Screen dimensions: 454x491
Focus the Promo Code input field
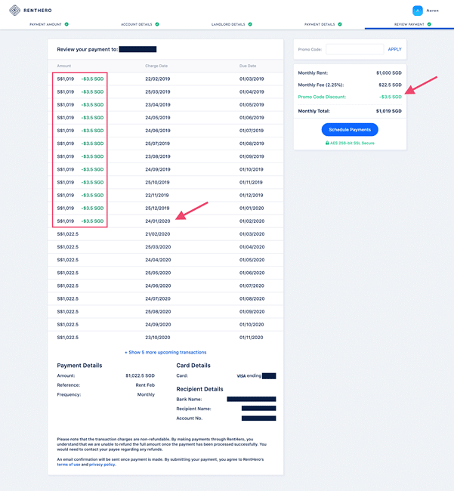354,49
